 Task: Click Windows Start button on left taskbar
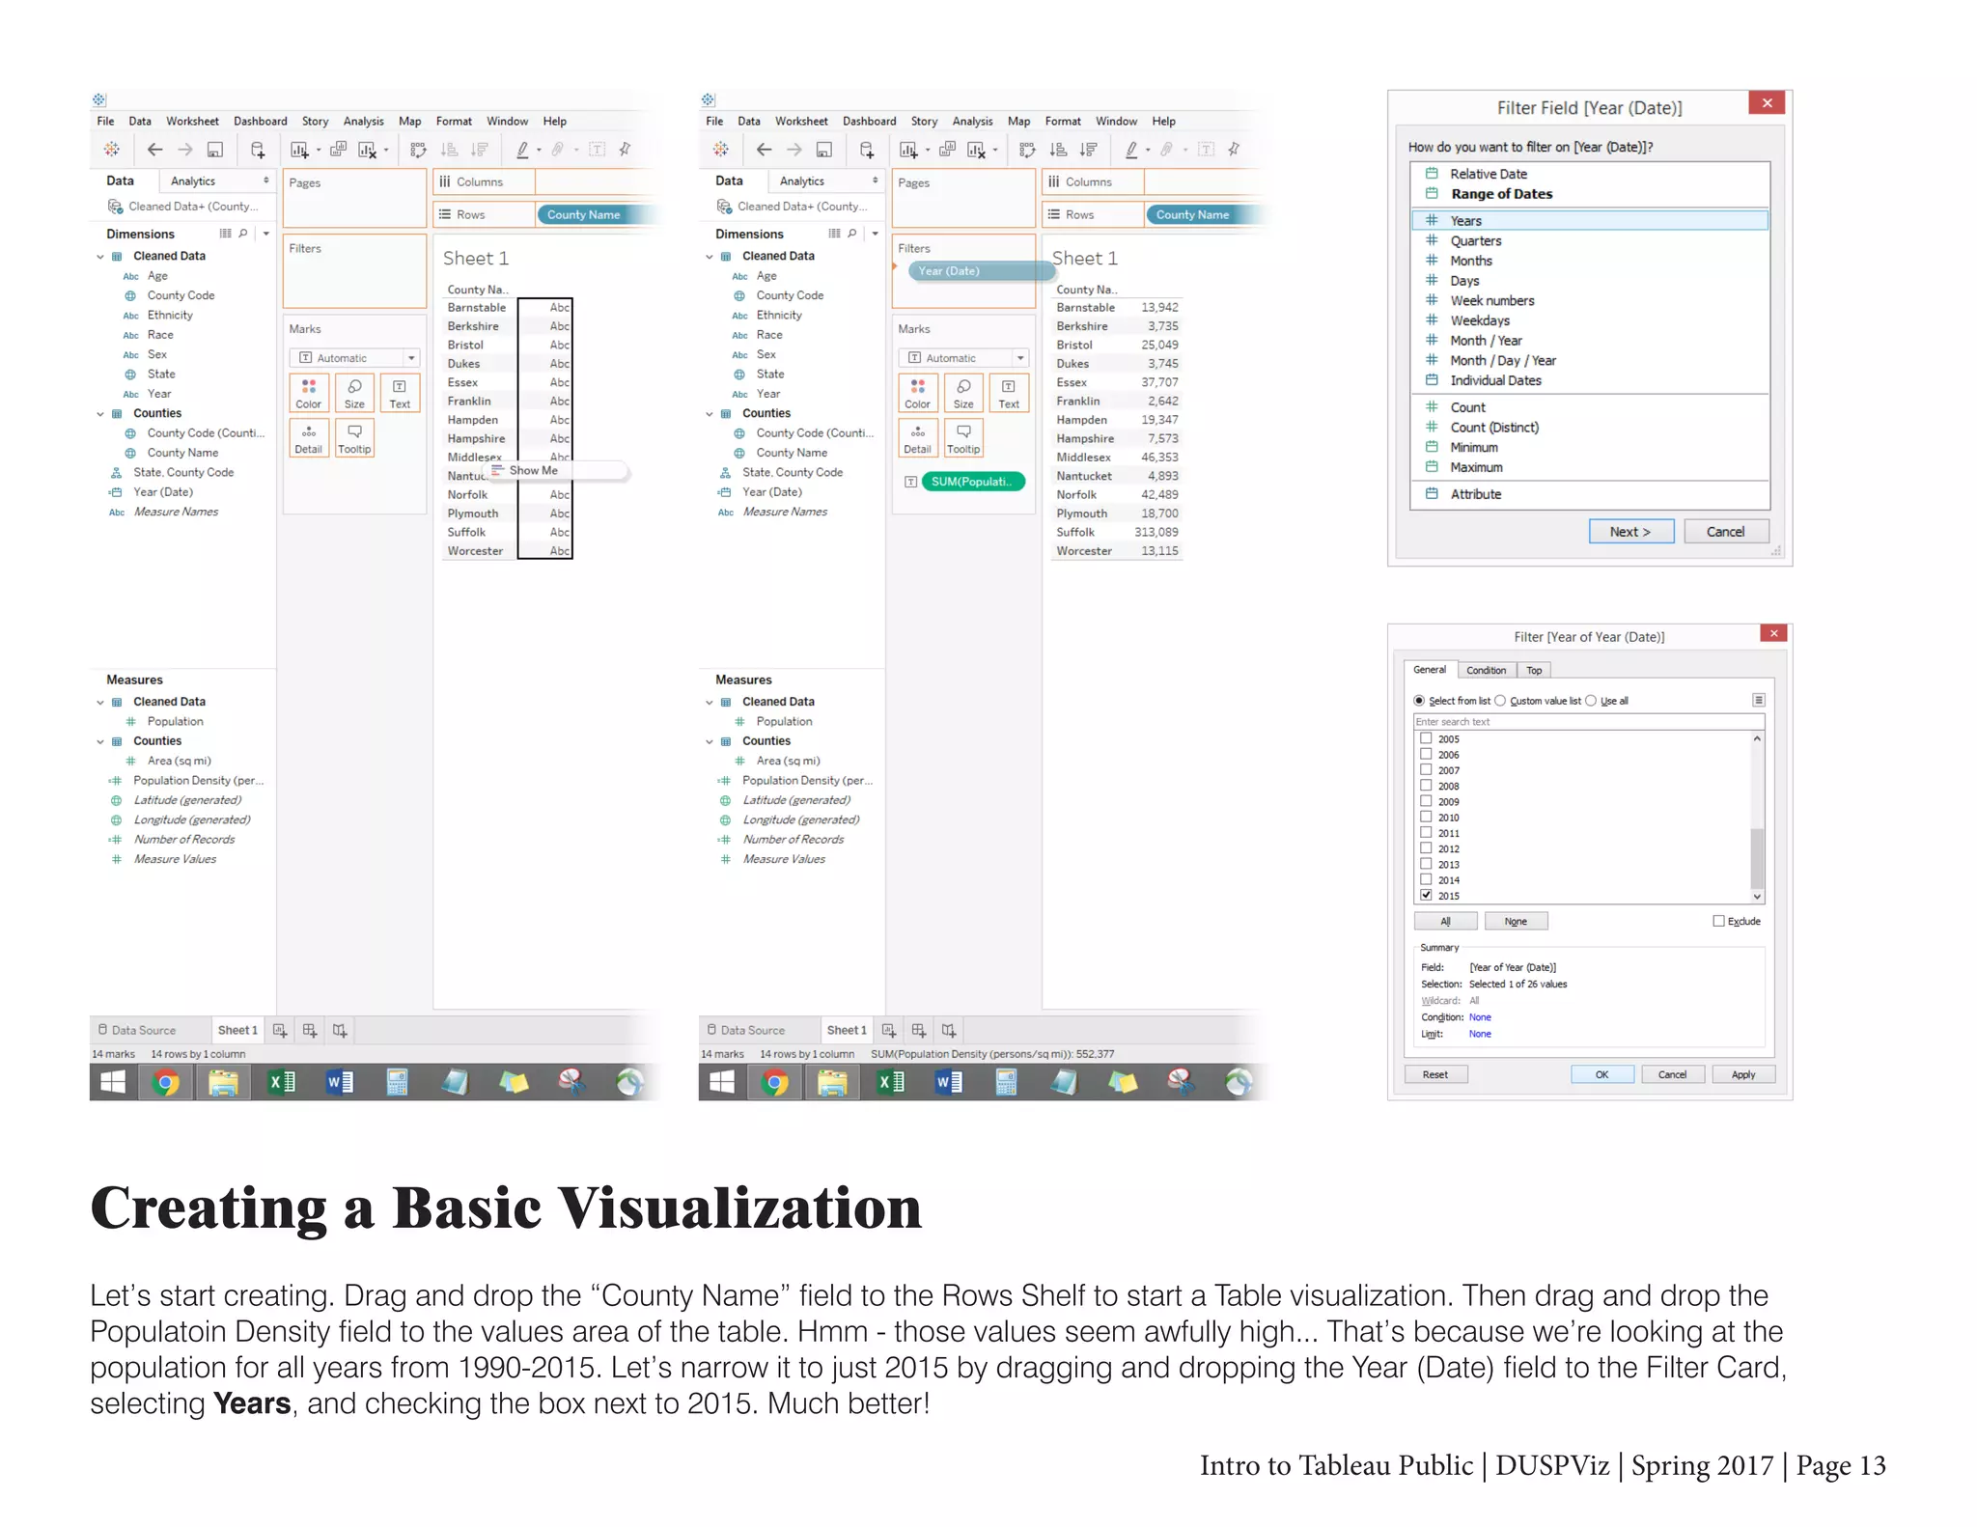click(113, 1083)
